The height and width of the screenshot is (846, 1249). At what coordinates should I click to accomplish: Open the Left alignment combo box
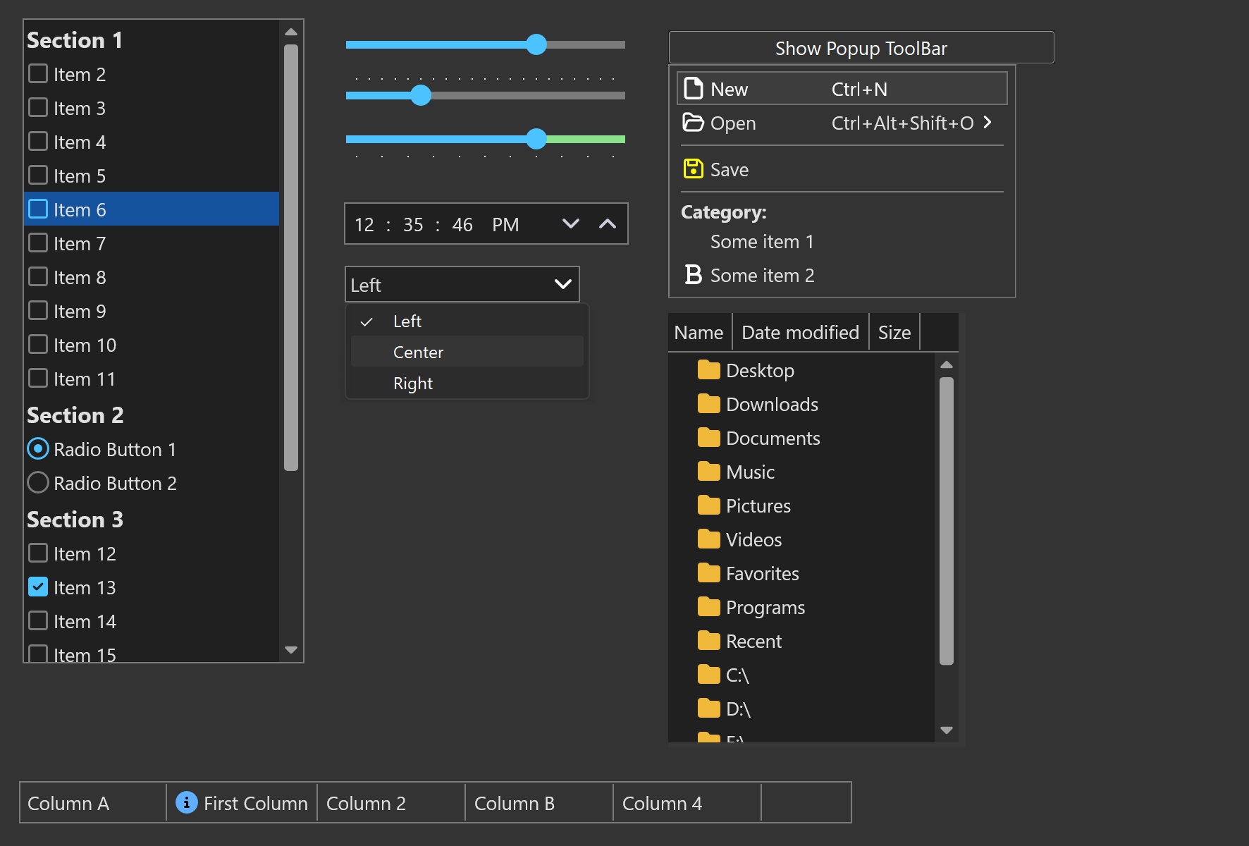(x=462, y=285)
